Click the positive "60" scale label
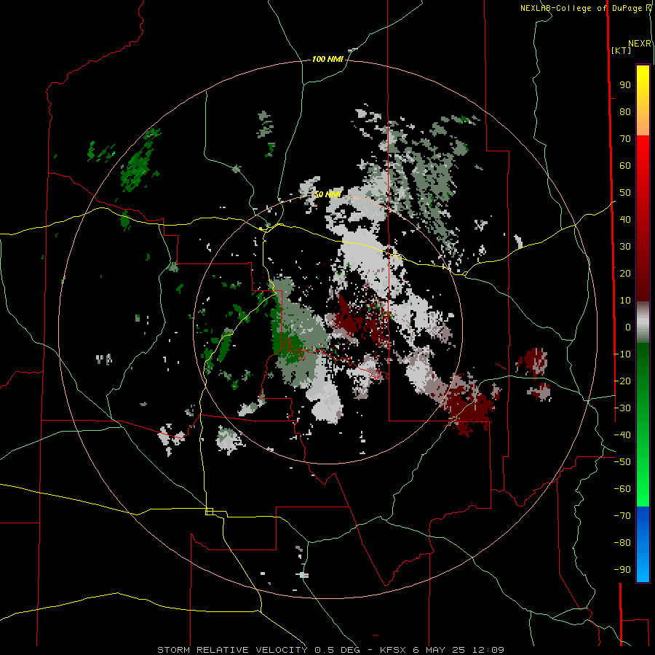Screen dimensions: 655x655 click(x=625, y=165)
